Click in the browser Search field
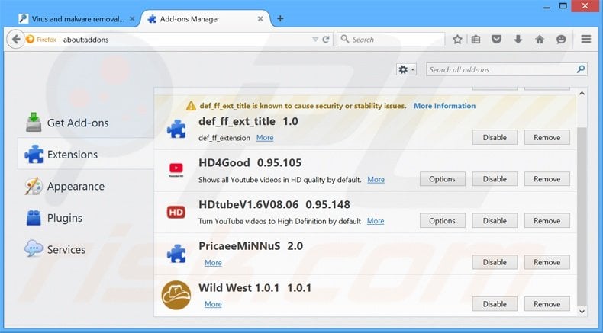 (x=391, y=39)
